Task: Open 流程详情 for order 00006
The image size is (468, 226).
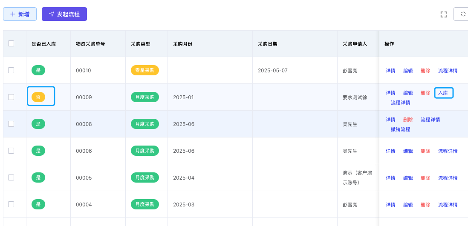Action: tap(448, 151)
